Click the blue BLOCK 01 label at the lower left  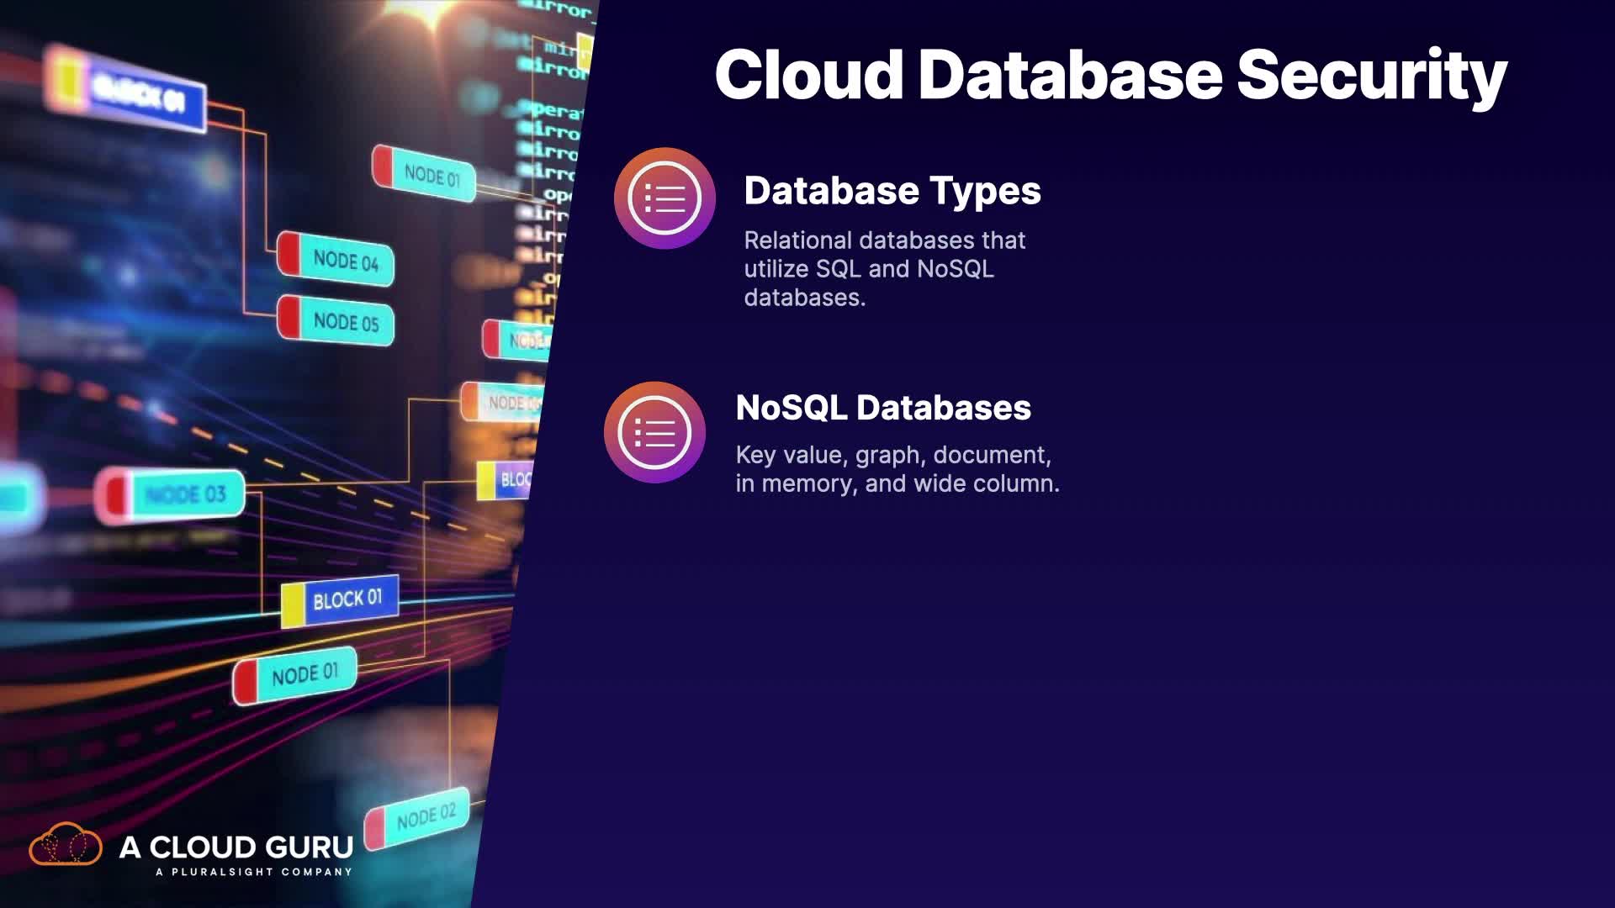(347, 599)
